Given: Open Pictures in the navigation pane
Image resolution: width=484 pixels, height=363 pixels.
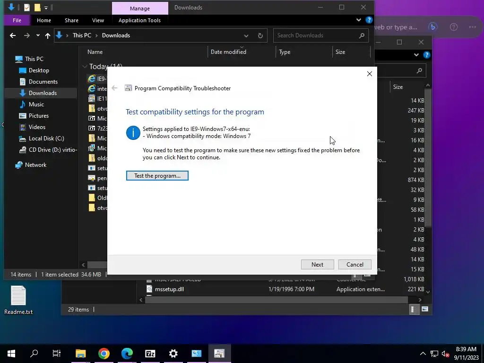Looking at the screenshot, I should 39,116.
